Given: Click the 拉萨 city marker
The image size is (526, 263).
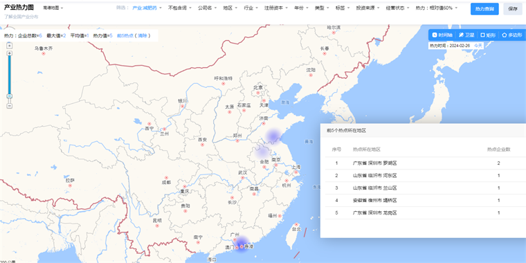Looking at the screenshot, I should click(70, 185).
